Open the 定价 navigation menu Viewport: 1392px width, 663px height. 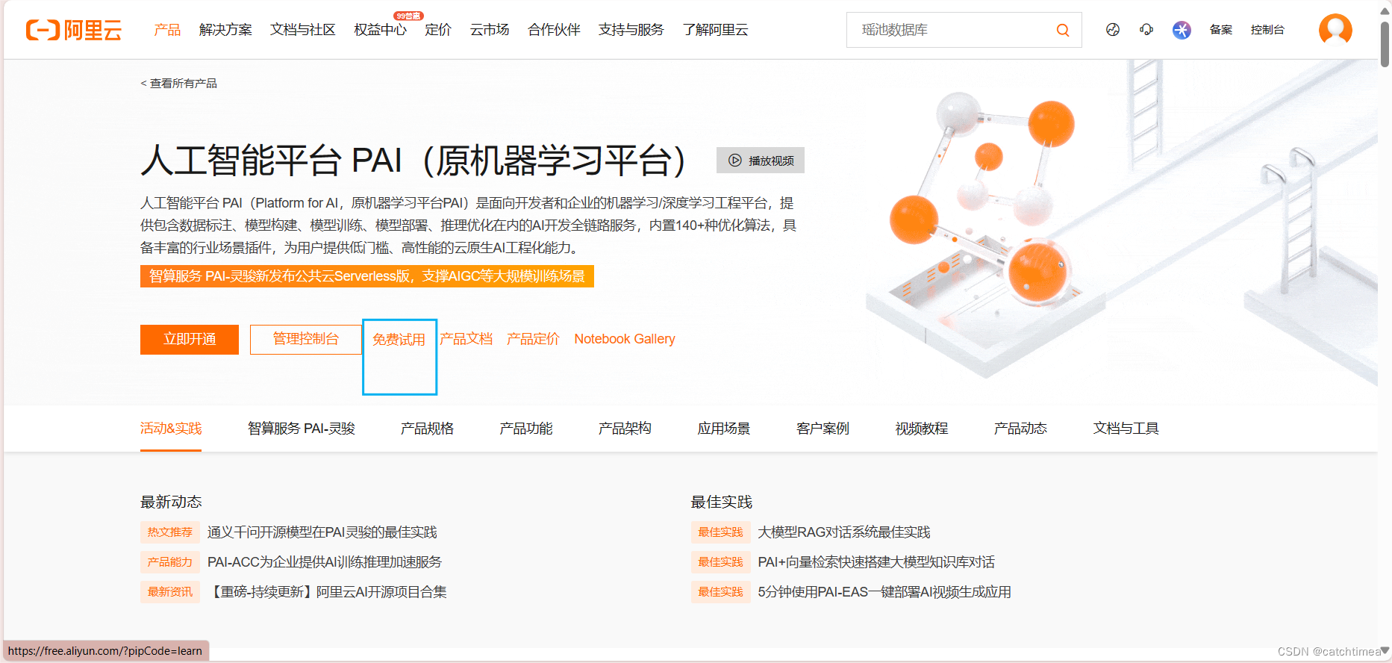438,30
